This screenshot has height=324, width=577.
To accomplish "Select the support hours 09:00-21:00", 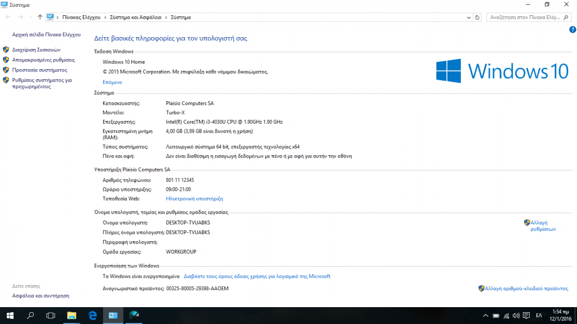I will pos(179,190).
